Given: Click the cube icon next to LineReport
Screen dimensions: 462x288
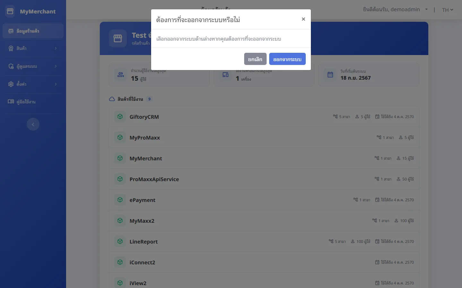Looking at the screenshot, I should (120, 242).
